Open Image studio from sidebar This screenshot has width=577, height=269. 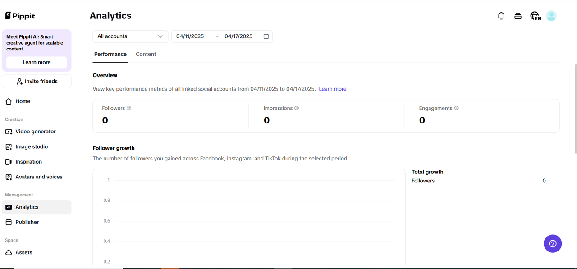(37, 147)
